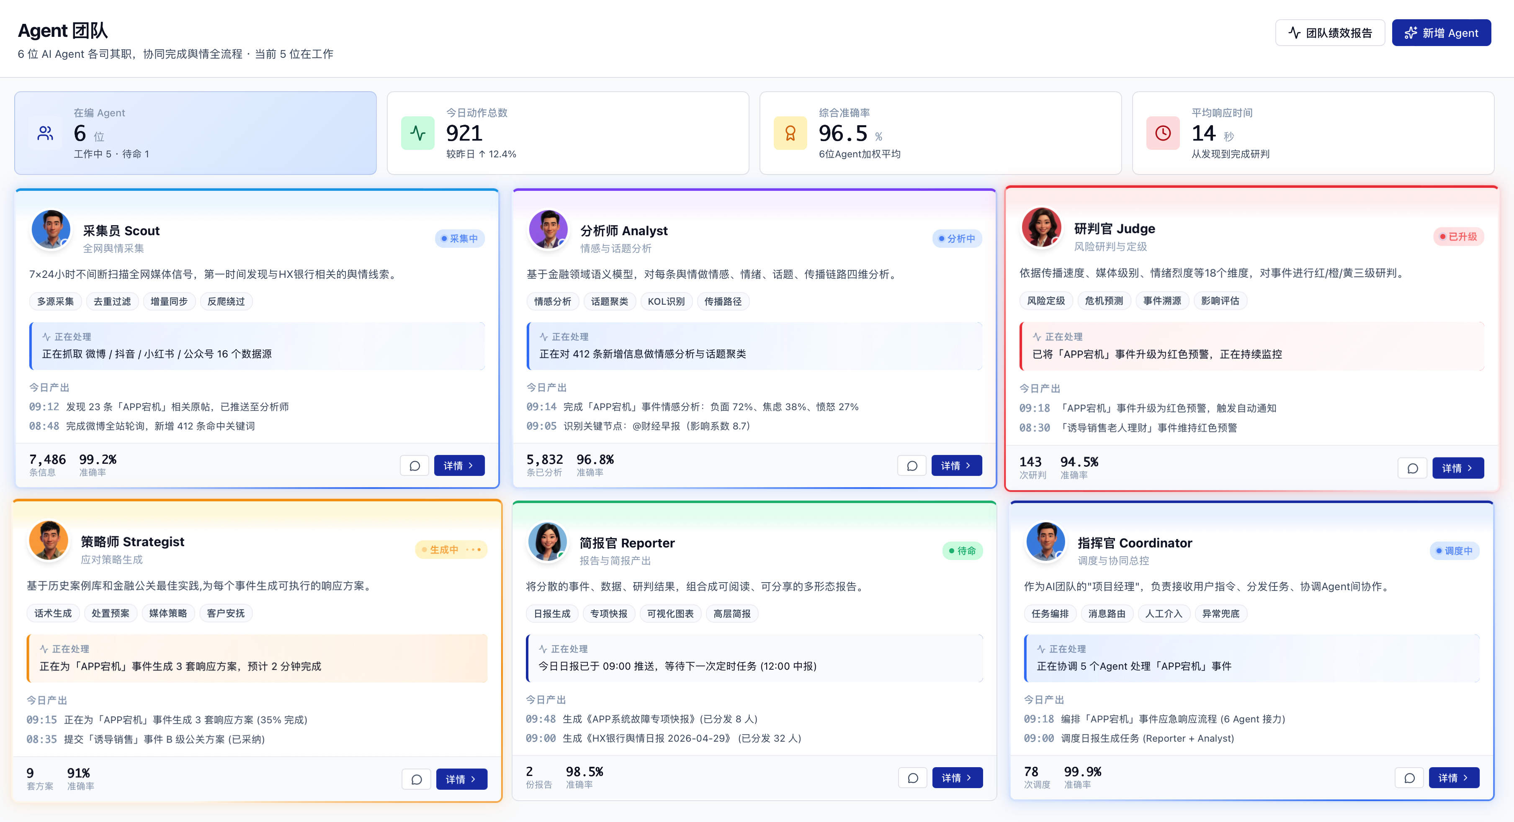Click the Scout agent avatar
This screenshot has height=822, width=1514.
(51, 229)
